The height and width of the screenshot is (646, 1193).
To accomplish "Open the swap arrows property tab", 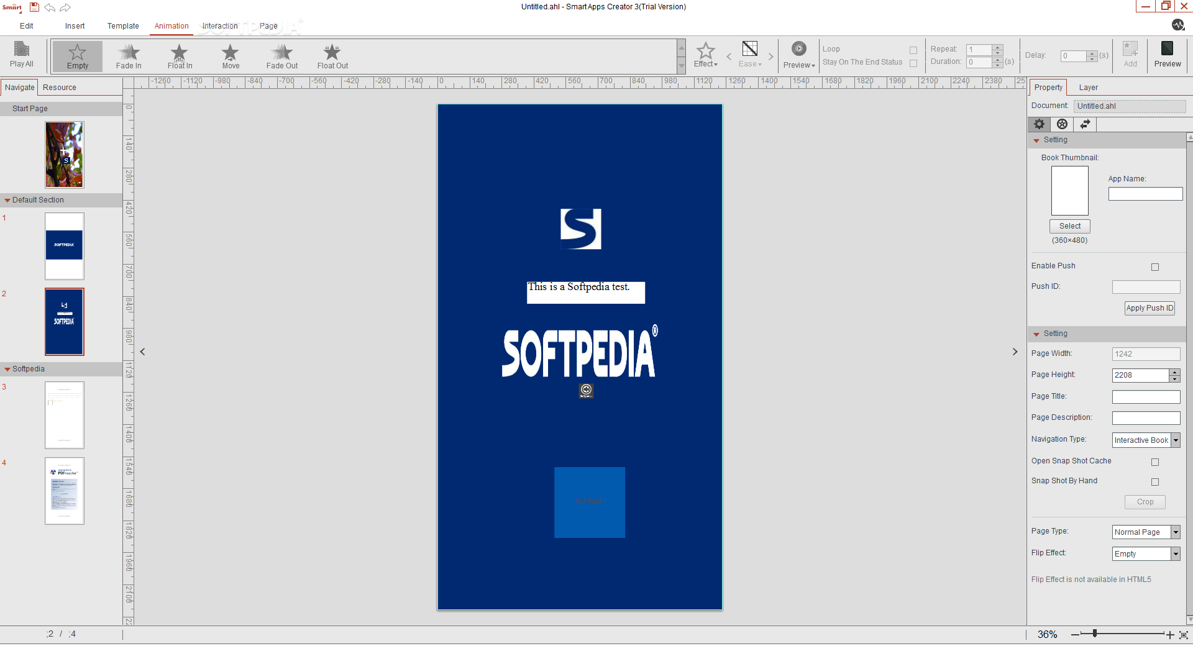I will coord(1085,124).
